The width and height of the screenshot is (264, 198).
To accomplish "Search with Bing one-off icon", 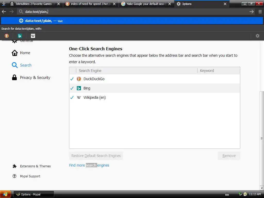I will coord(20,36).
